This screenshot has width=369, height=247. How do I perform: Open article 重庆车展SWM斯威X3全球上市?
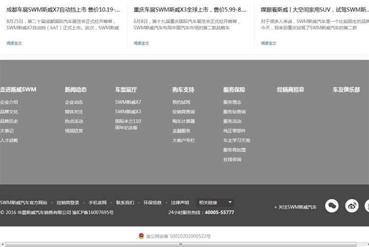pyautogui.click(x=190, y=10)
